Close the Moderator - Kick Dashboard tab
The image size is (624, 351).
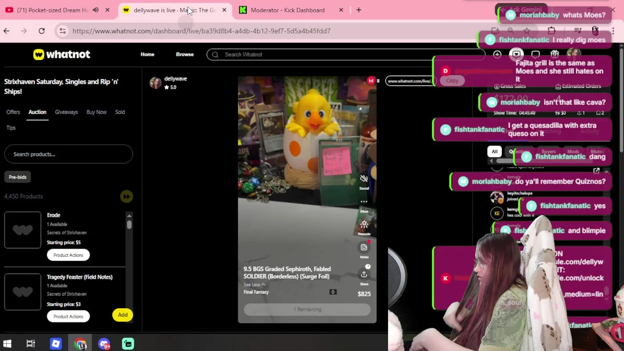tap(341, 10)
